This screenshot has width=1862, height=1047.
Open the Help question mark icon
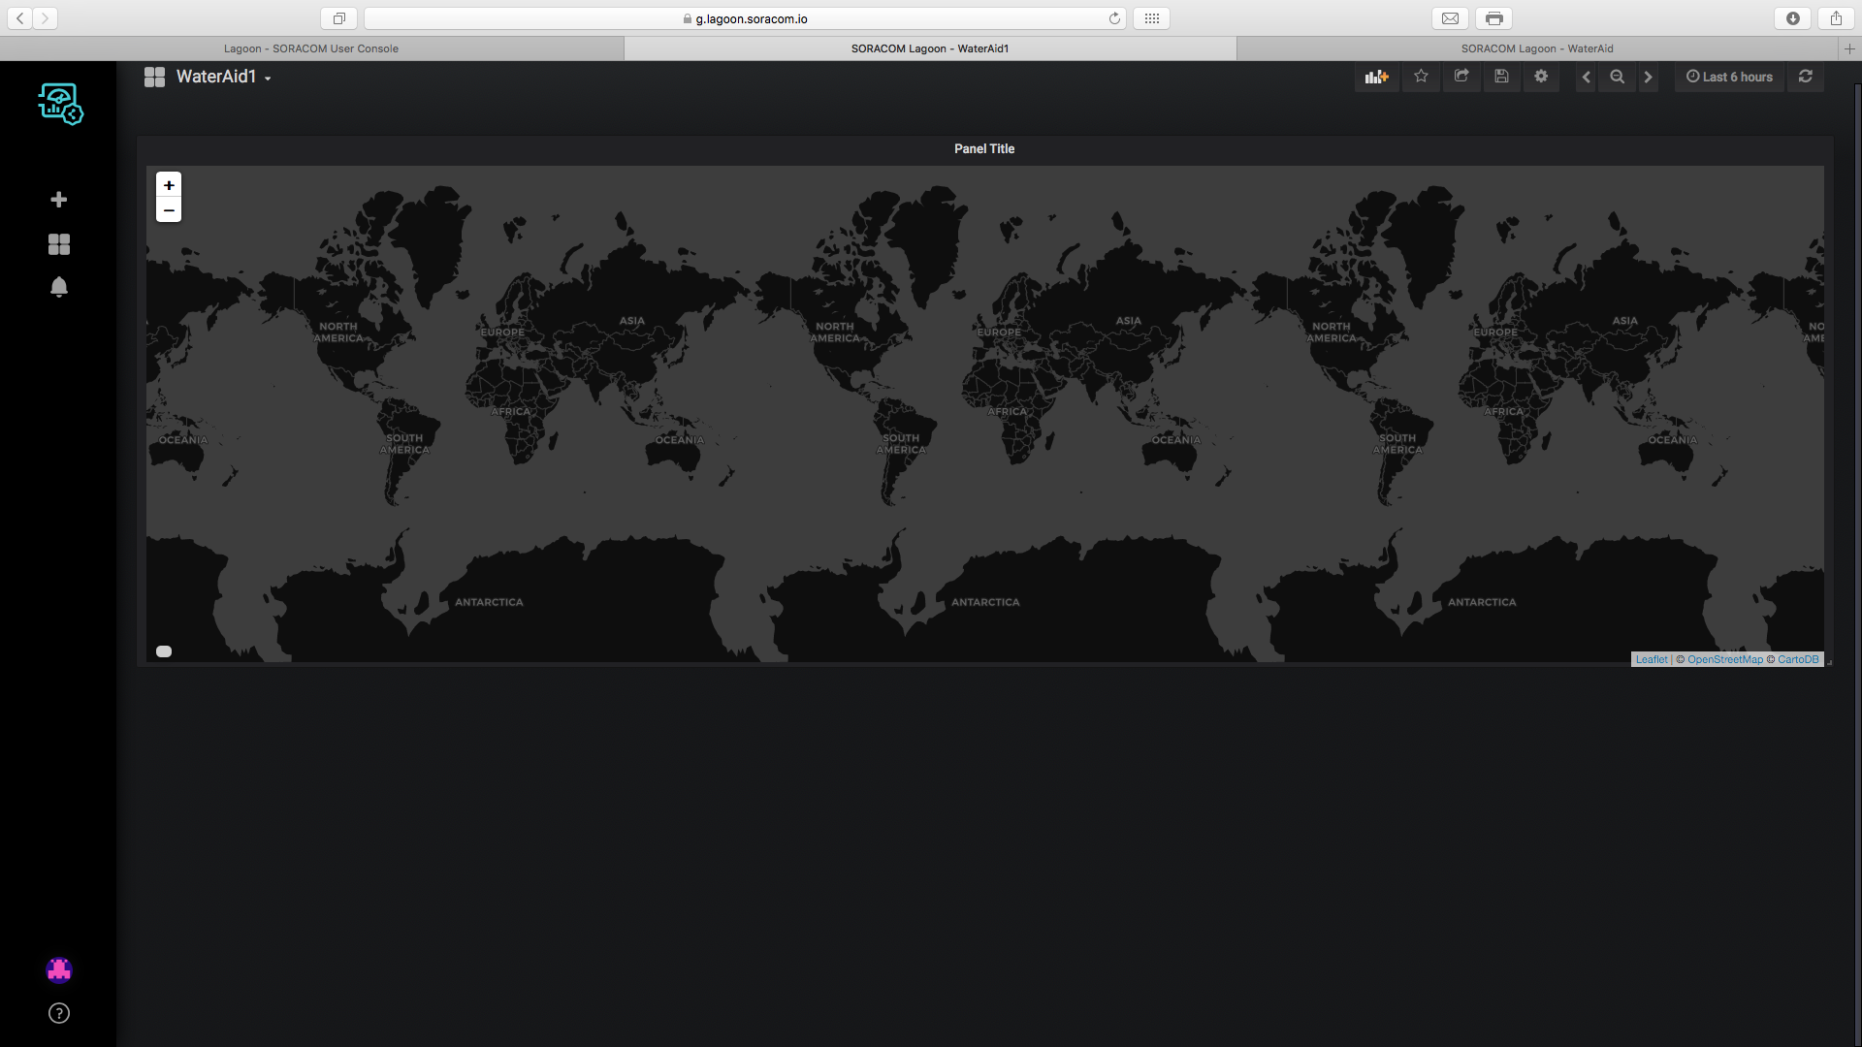point(59,1013)
